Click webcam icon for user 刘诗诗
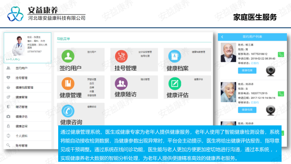The height and width of the screenshot is (164, 291). (271, 110)
